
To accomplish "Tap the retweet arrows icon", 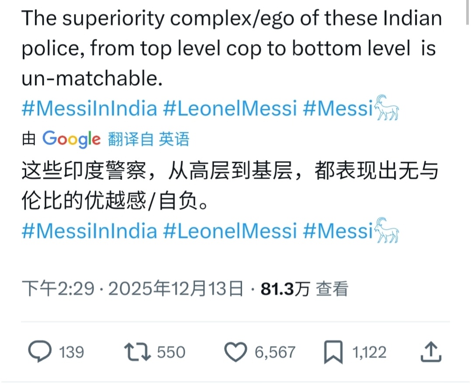I will 136,352.
